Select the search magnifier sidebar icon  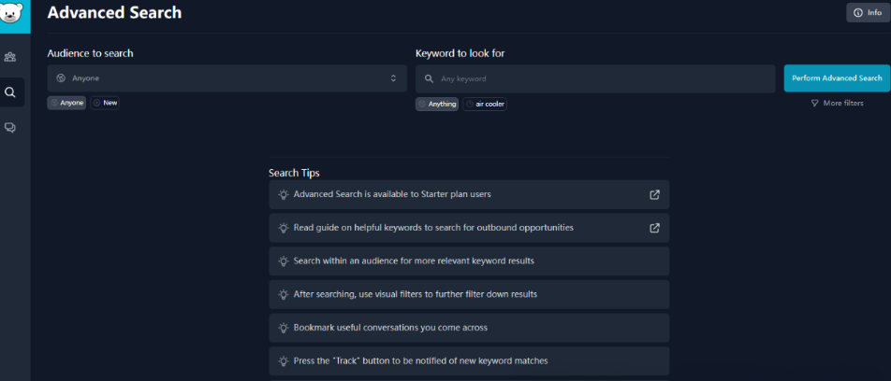point(10,92)
